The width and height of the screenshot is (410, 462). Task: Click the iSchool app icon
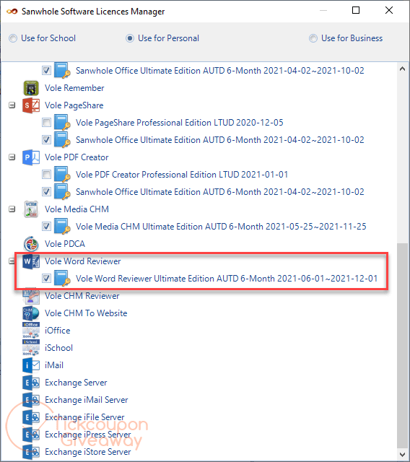pyautogui.click(x=31, y=348)
